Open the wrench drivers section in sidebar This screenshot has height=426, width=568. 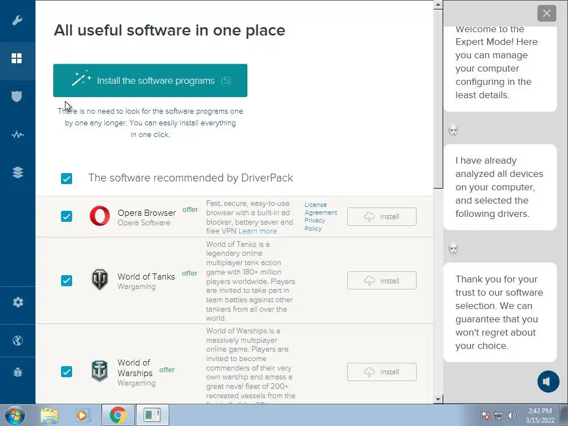17,21
